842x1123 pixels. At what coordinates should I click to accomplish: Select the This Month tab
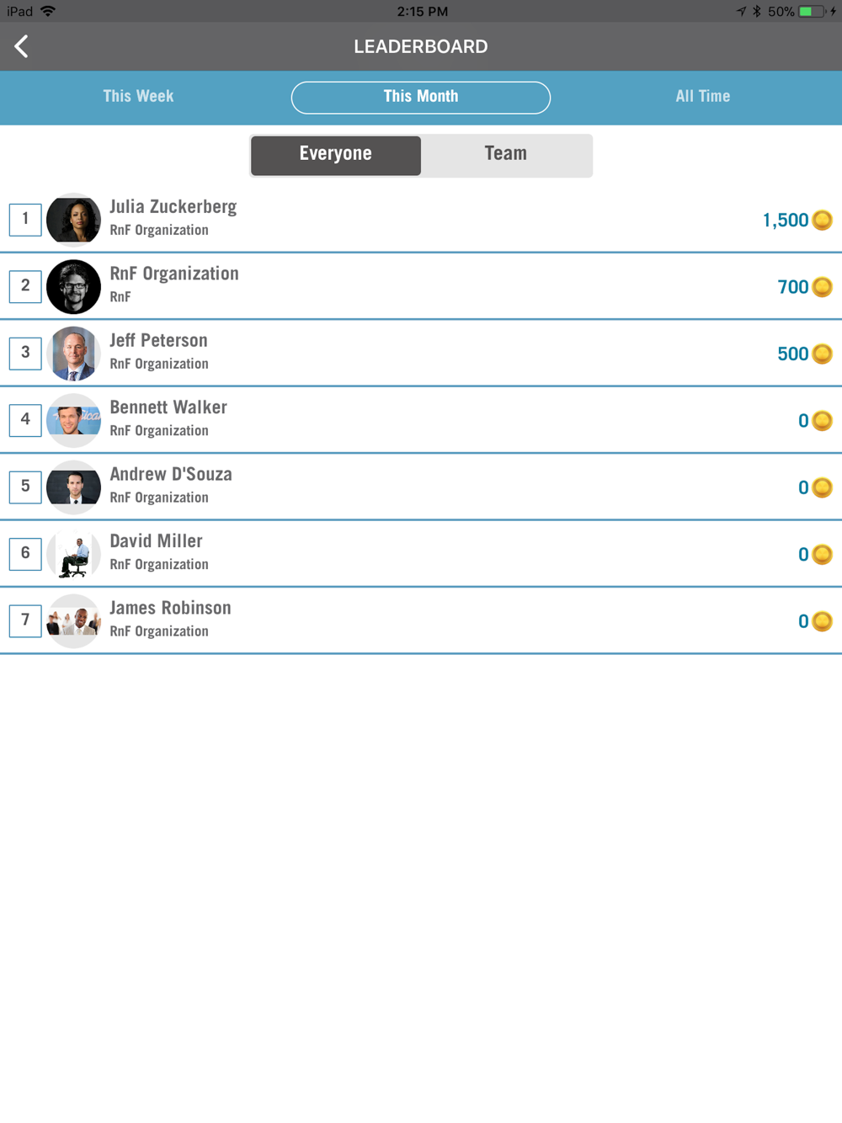[x=421, y=97]
